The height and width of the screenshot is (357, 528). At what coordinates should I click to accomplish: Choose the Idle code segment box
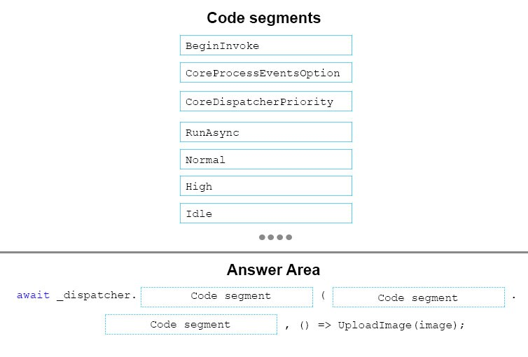266,213
